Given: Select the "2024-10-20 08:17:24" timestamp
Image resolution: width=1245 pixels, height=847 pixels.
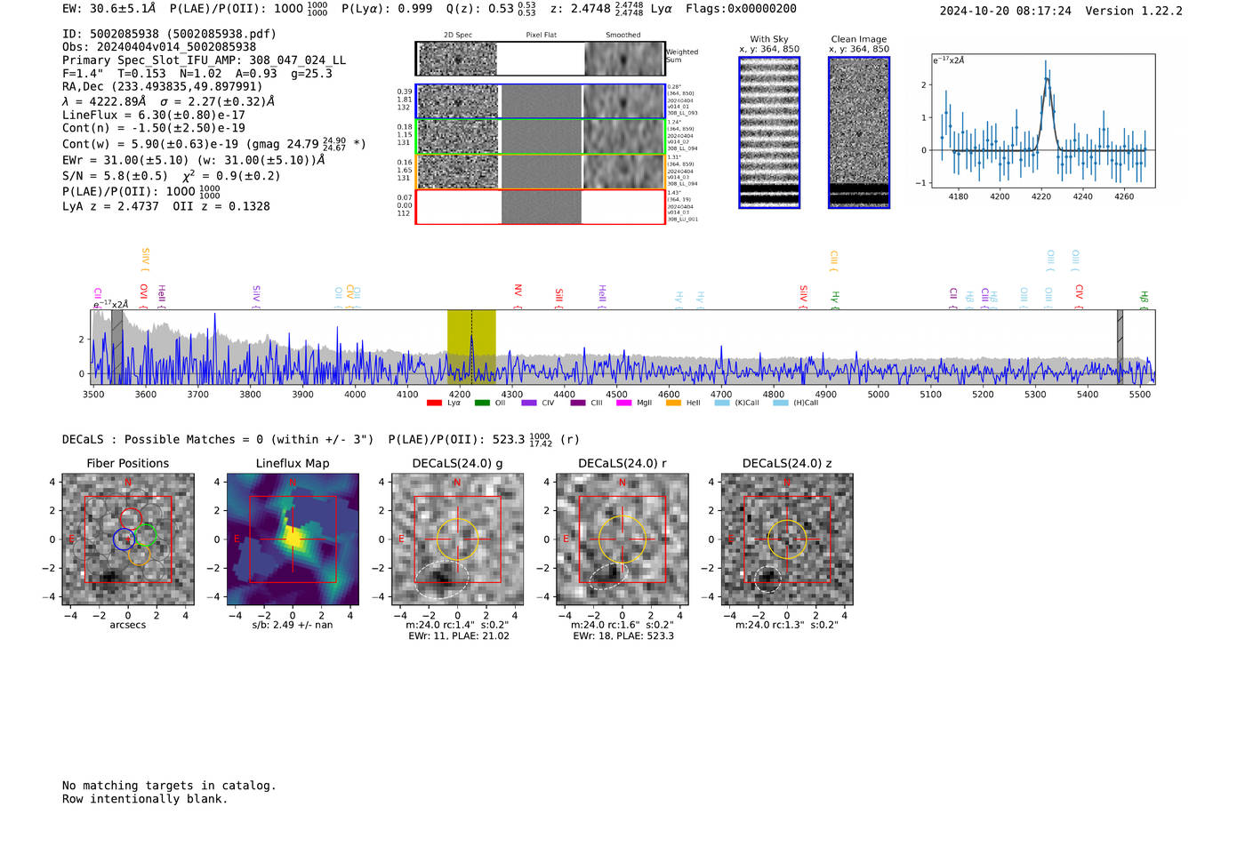Looking at the screenshot, I should pyautogui.click(x=1006, y=11).
